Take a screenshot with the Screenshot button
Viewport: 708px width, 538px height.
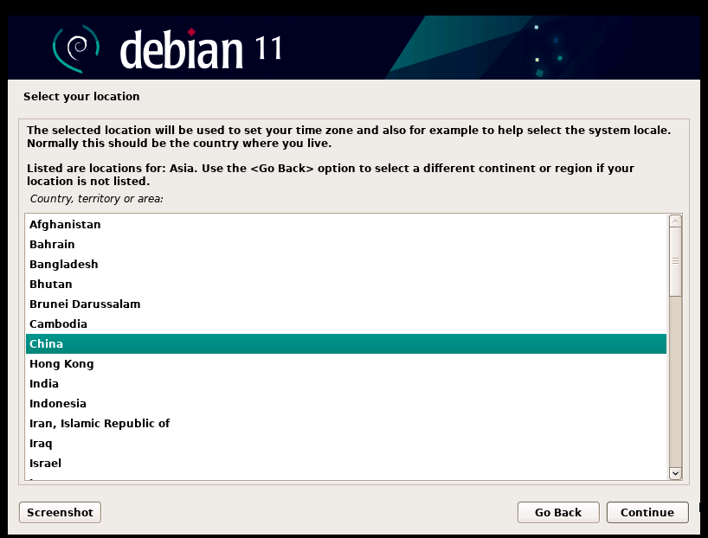(60, 512)
